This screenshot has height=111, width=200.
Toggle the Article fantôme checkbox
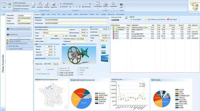pyautogui.click(x=61, y=38)
